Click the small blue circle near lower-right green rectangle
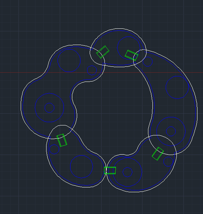This screenshot has height=214, width=203. 168,162
